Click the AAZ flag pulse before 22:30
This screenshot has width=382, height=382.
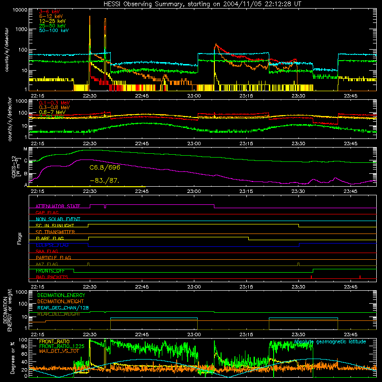88,264
